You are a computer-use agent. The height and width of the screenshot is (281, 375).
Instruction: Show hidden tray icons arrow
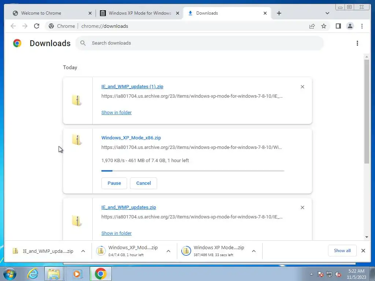click(x=311, y=274)
